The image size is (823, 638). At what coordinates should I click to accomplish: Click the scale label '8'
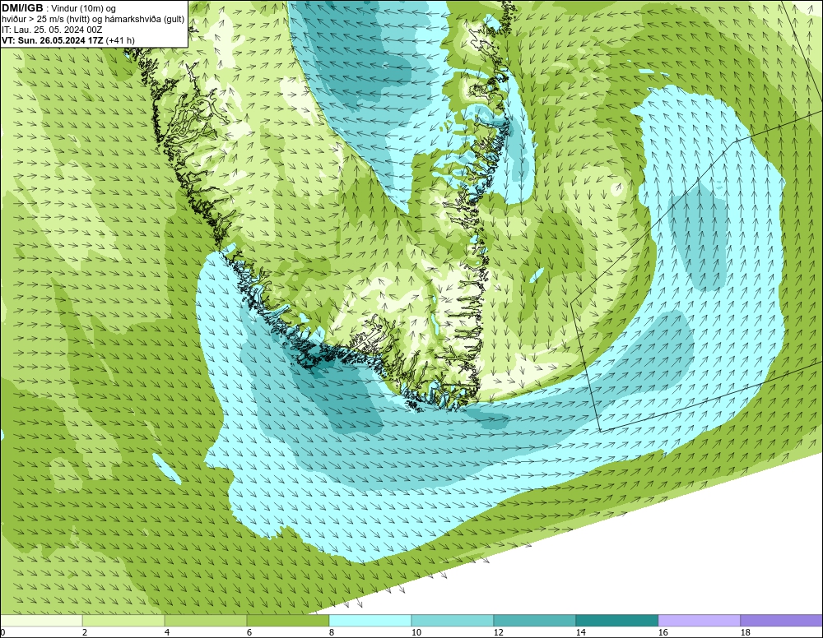point(331,632)
